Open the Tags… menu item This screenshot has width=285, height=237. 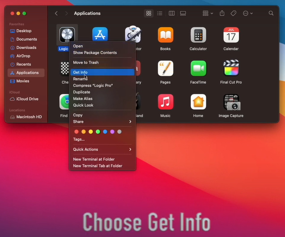pyautogui.click(x=102, y=139)
